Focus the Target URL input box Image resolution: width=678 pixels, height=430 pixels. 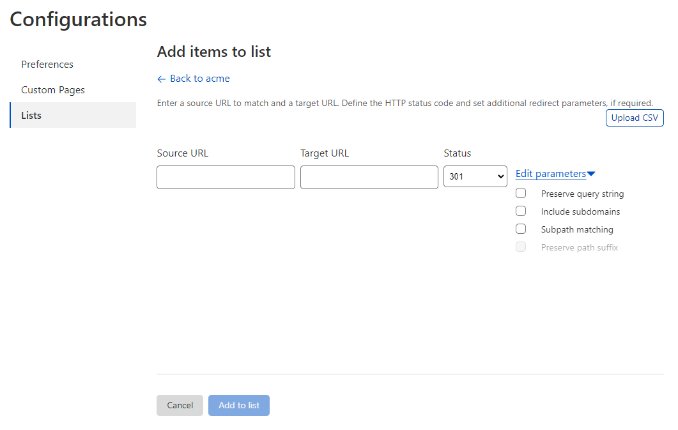[369, 177]
